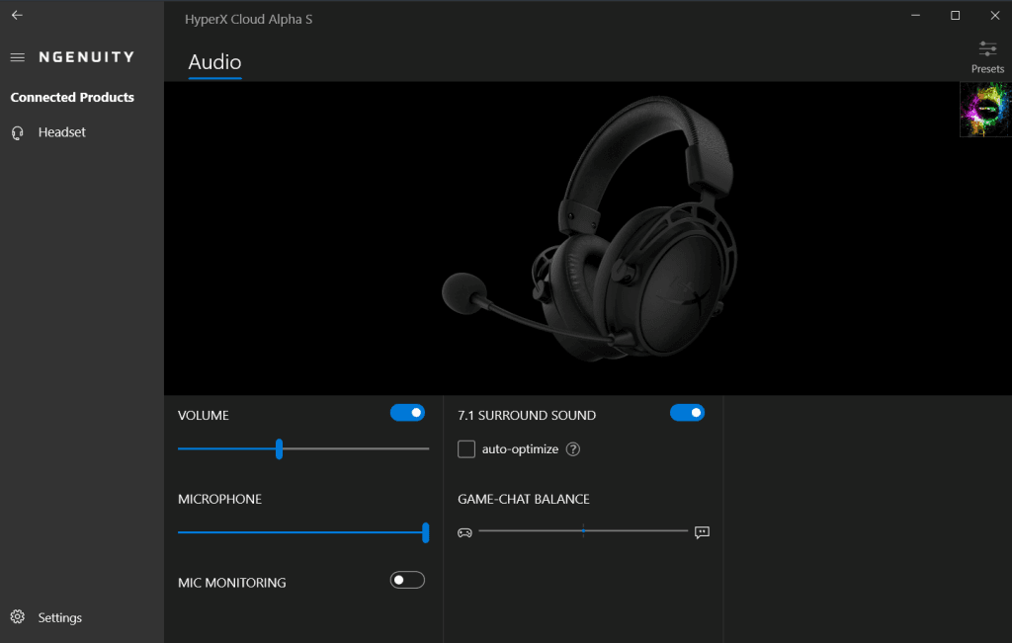This screenshot has height=643, width=1012.
Task: Click the VOLUME label
Action: pos(204,416)
